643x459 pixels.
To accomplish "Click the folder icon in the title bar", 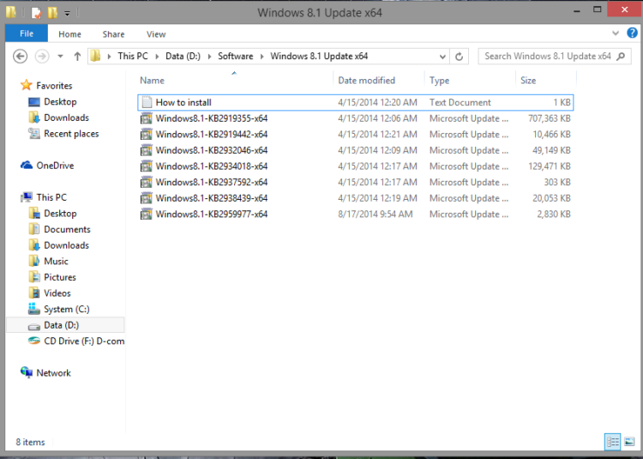I will 11,12.
